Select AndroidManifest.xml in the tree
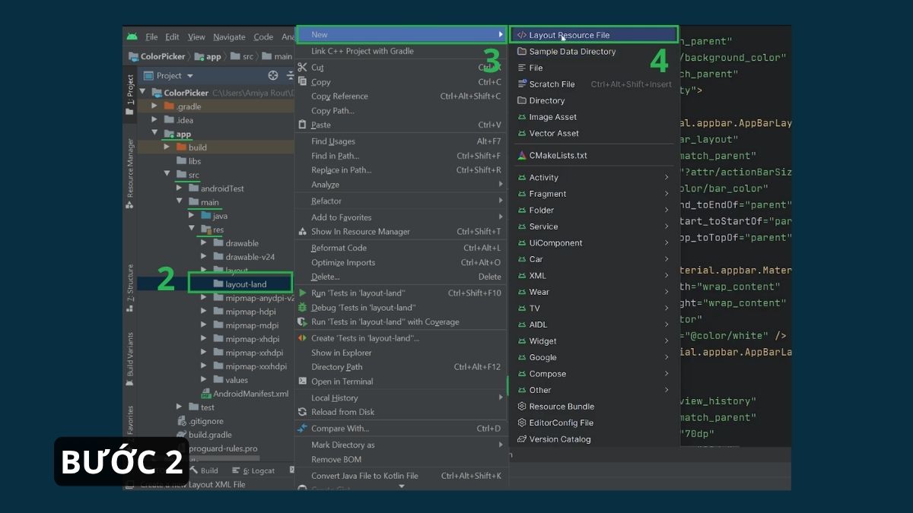913x513 pixels. point(250,394)
